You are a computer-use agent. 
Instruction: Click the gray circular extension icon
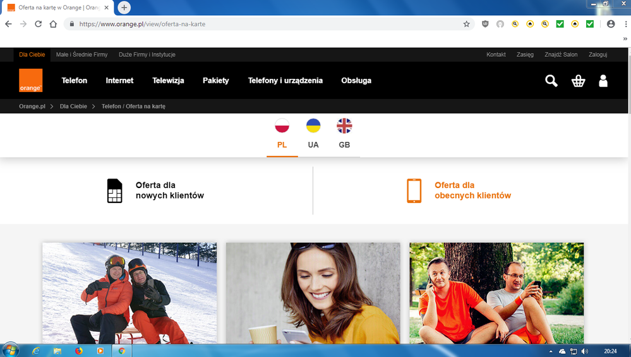[500, 24]
